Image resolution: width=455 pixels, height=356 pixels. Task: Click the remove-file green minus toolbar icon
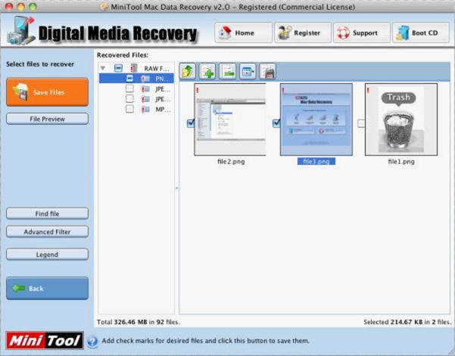click(x=227, y=72)
